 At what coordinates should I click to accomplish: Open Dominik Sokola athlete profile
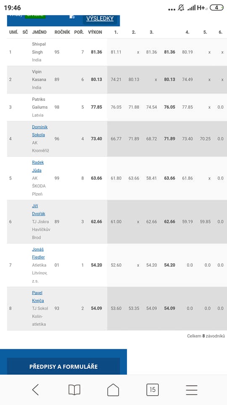(40, 131)
